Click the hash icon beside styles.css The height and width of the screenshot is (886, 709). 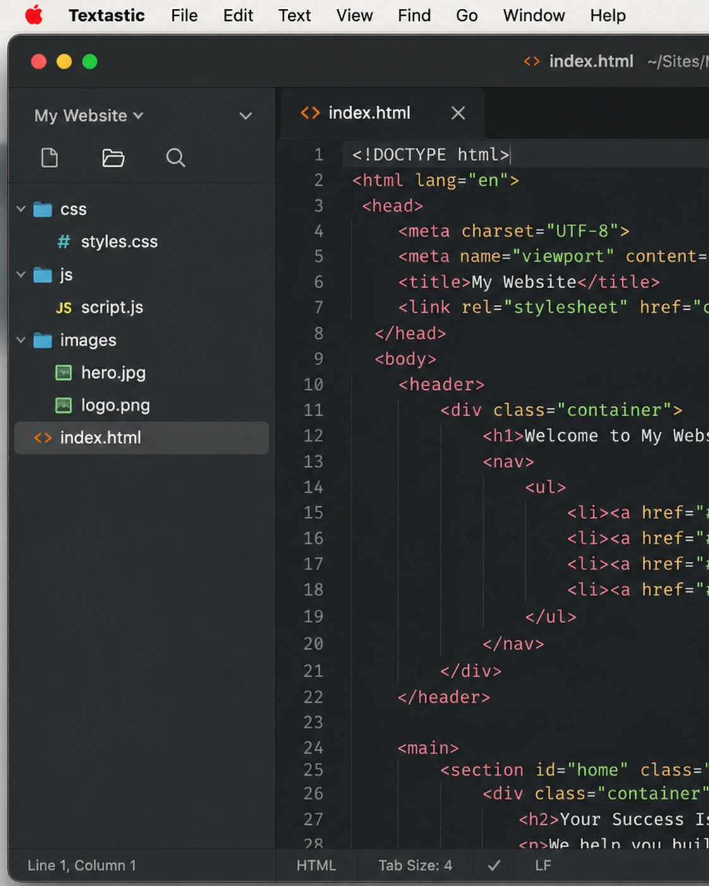click(64, 241)
